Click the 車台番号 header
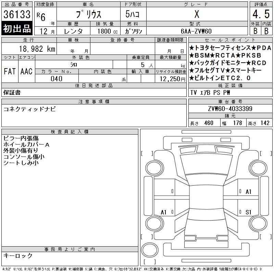Viewport: 274px width, 274px height. click(x=230, y=101)
